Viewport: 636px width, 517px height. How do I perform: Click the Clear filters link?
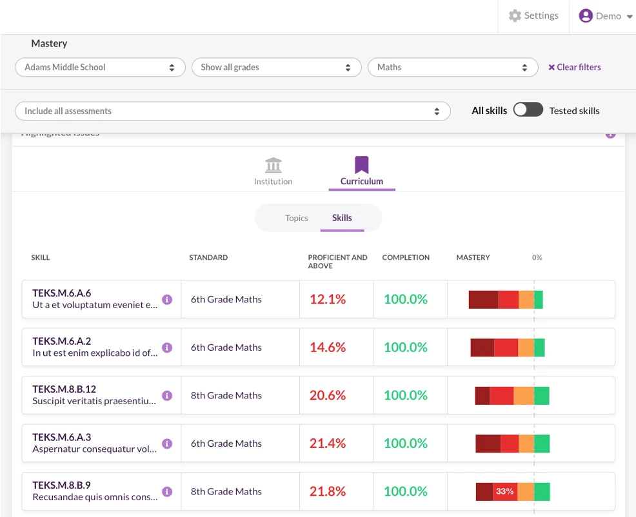click(x=574, y=67)
